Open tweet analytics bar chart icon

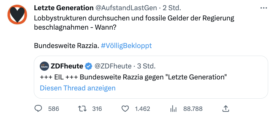click(x=174, y=109)
